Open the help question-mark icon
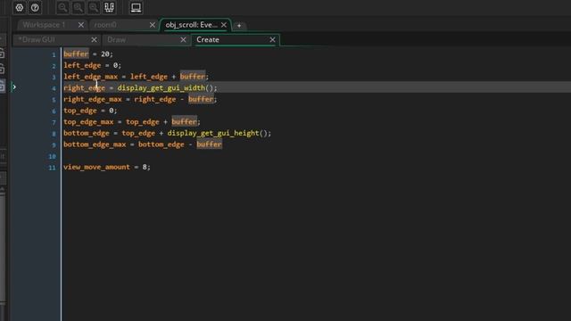Screen dimensions: 571x321 (x=35, y=8)
